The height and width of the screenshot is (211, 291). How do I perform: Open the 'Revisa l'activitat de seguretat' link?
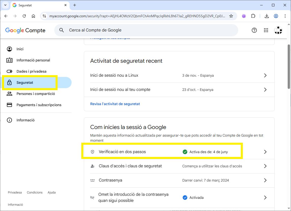click(x=115, y=104)
